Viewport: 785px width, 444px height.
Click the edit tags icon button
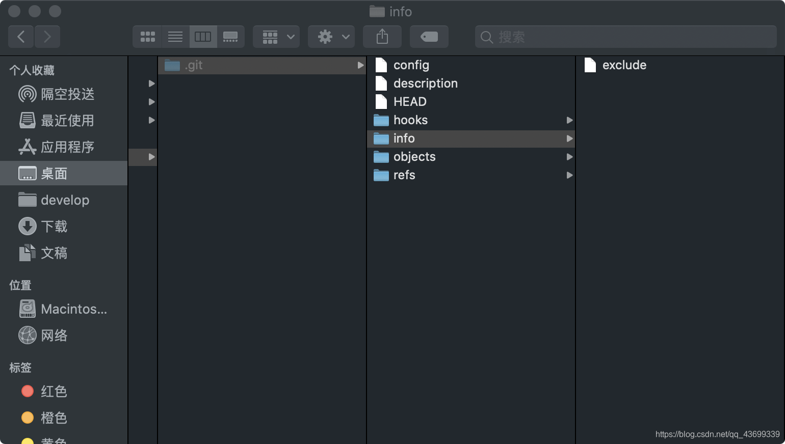click(x=429, y=37)
